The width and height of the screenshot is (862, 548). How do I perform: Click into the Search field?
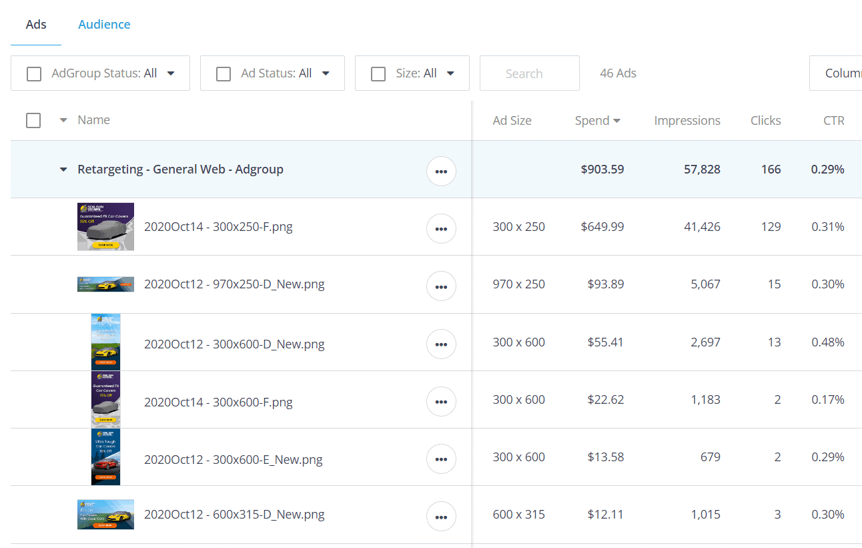click(x=529, y=73)
